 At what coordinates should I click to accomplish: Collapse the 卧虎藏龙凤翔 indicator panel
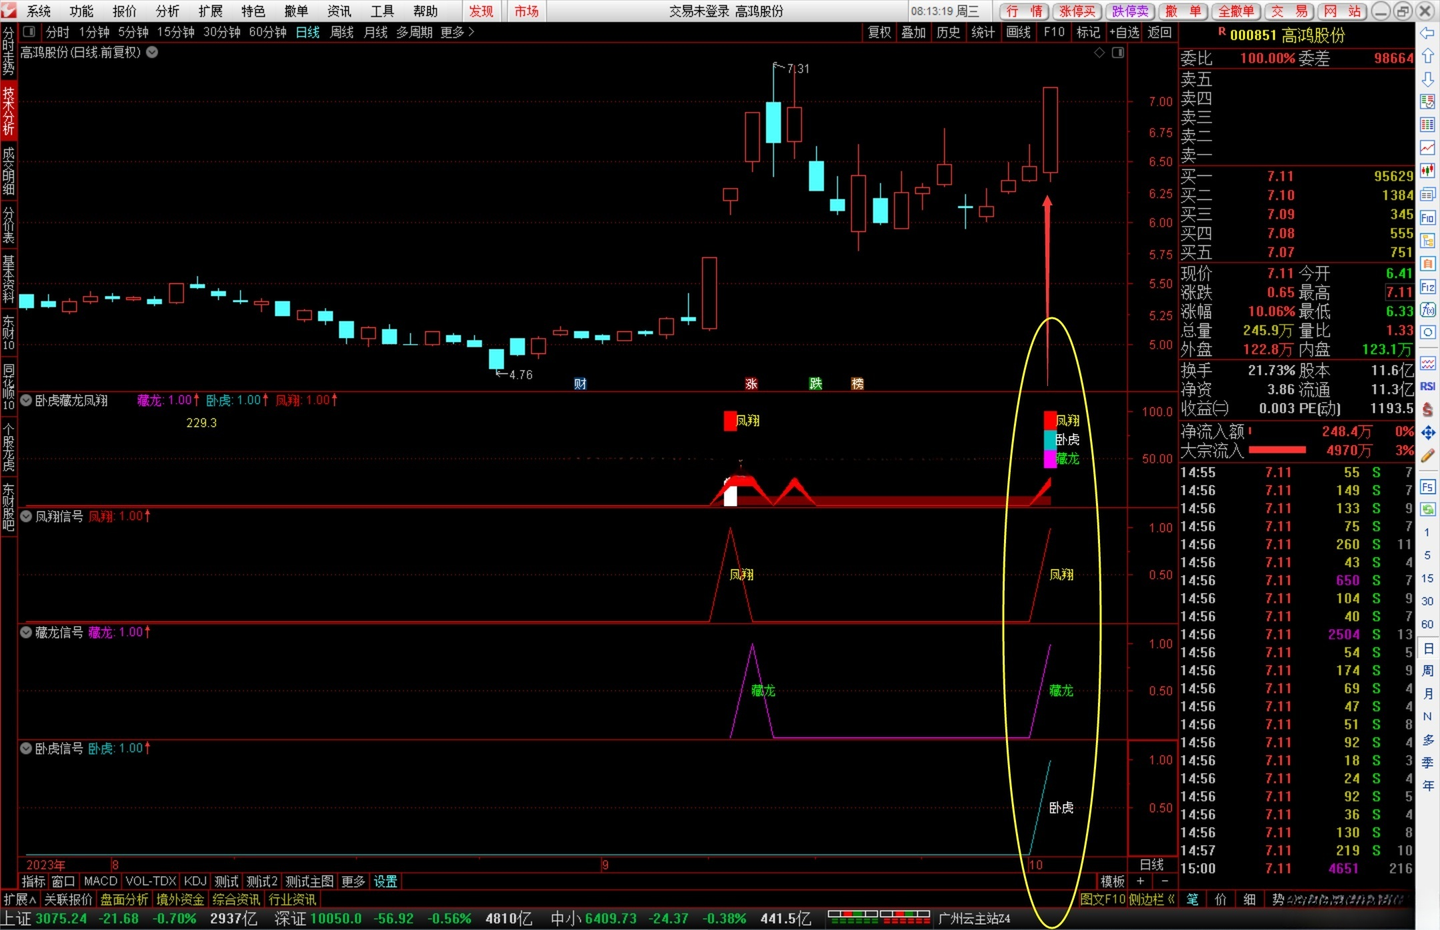[26, 401]
